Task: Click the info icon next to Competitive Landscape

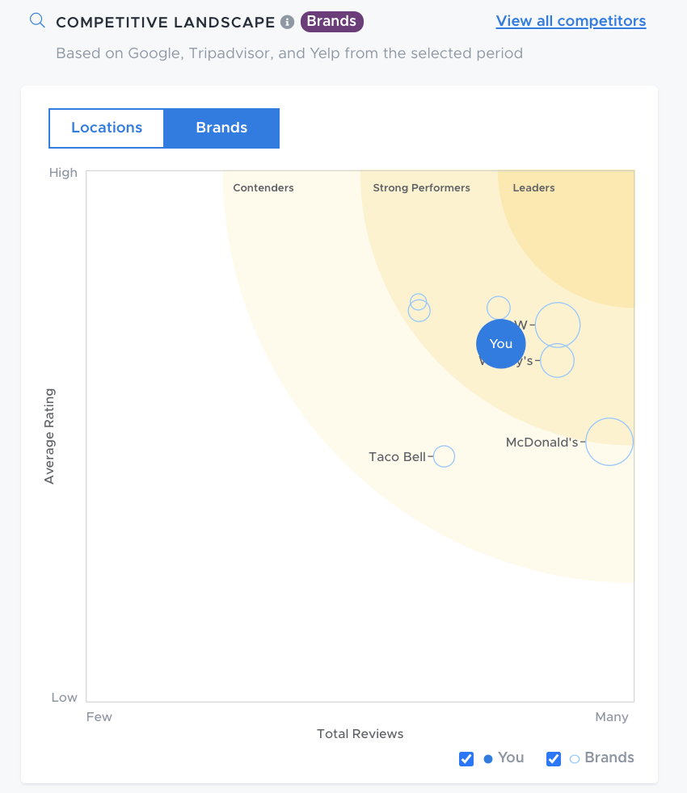Action: tap(287, 22)
